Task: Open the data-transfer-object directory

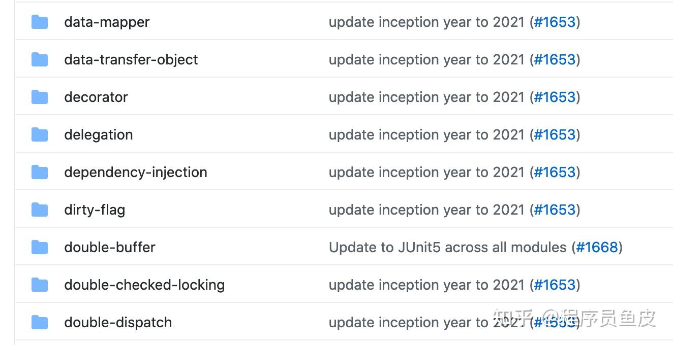Action: 131,60
